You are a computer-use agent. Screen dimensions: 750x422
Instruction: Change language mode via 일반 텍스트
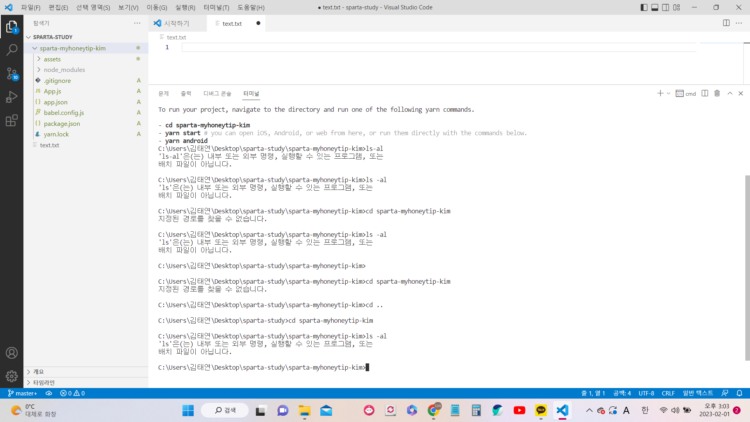click(698, 393)
